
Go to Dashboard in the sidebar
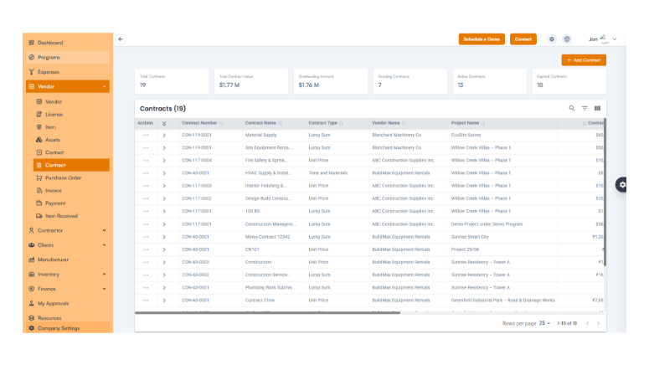point(50,43)
